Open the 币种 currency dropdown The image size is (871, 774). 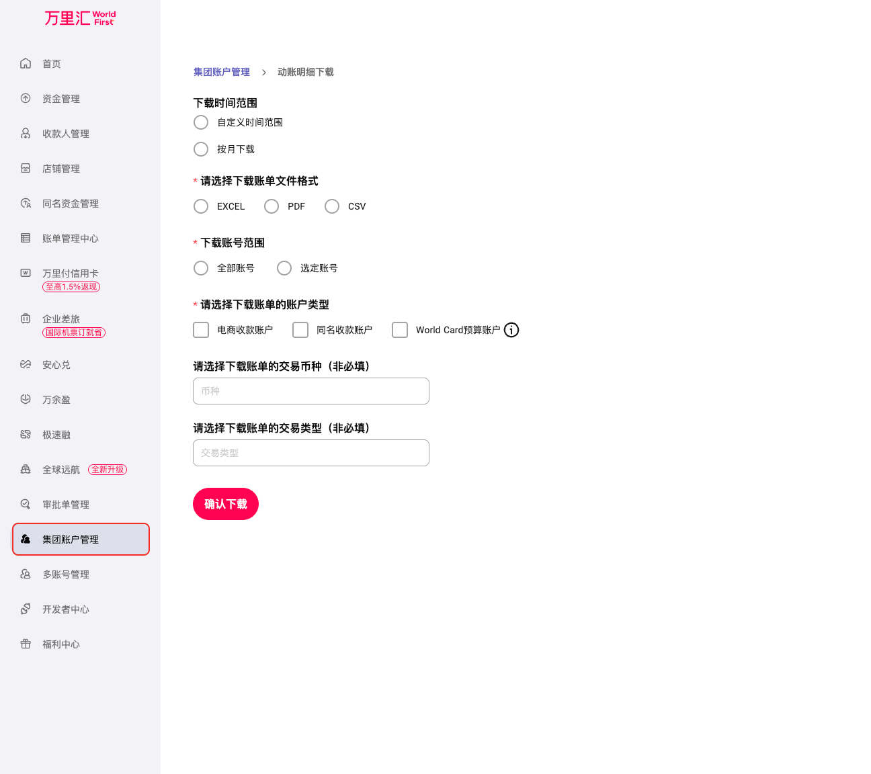coord(311,391)
